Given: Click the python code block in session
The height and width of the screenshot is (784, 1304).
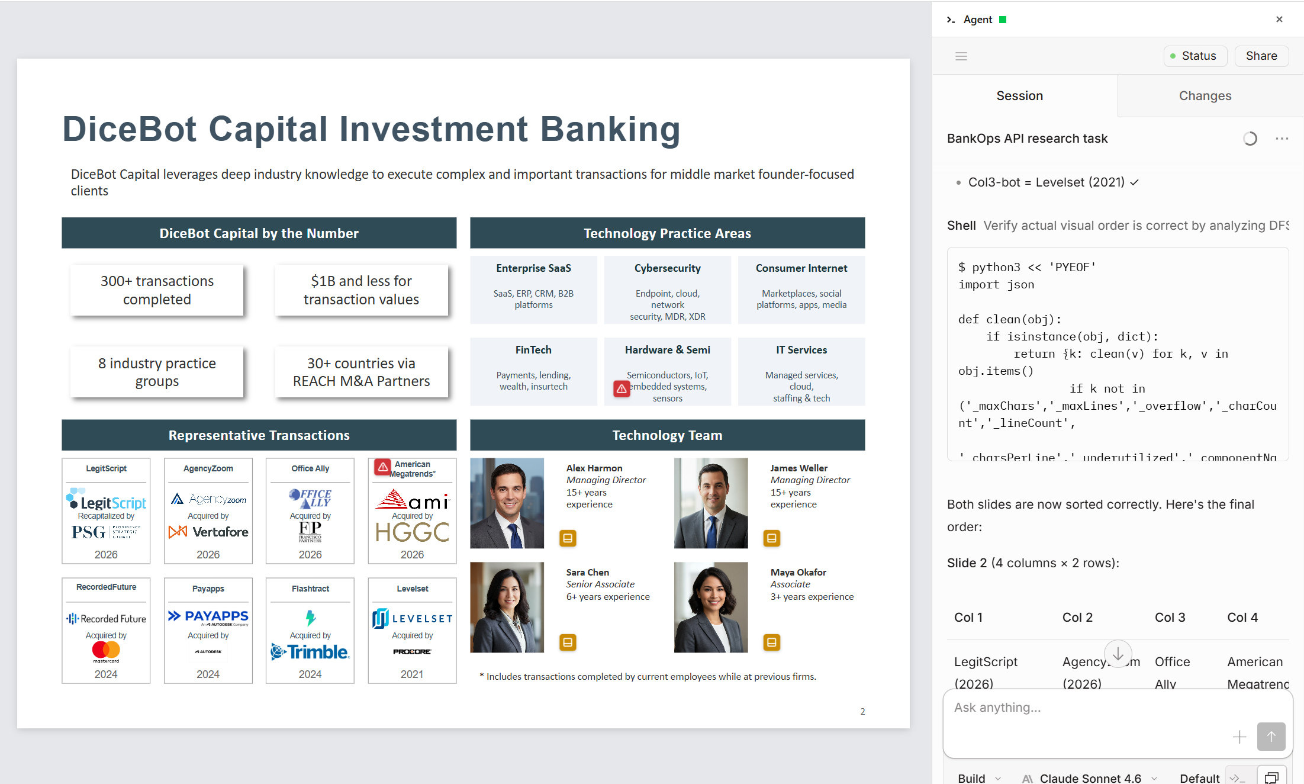Looking at the screenshot, I should tap(1118, 354).
